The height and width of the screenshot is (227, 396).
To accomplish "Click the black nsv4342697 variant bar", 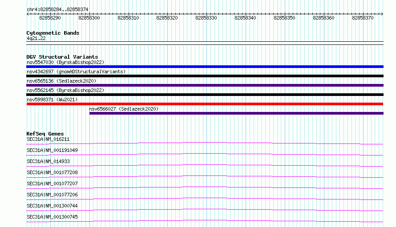I will pyautogui.click(x=205, y=76).
